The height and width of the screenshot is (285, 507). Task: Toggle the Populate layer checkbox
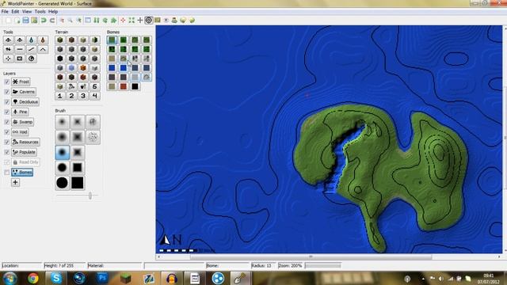coord(7,152)
